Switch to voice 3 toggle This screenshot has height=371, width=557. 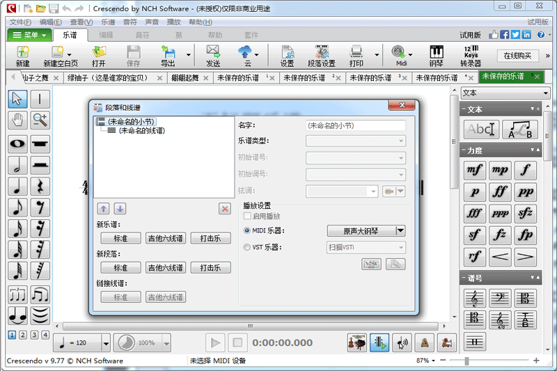(x=34, y=335)
